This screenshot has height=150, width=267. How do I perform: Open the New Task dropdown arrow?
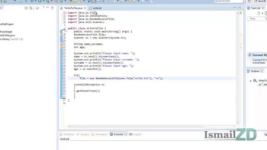(262, 13)
